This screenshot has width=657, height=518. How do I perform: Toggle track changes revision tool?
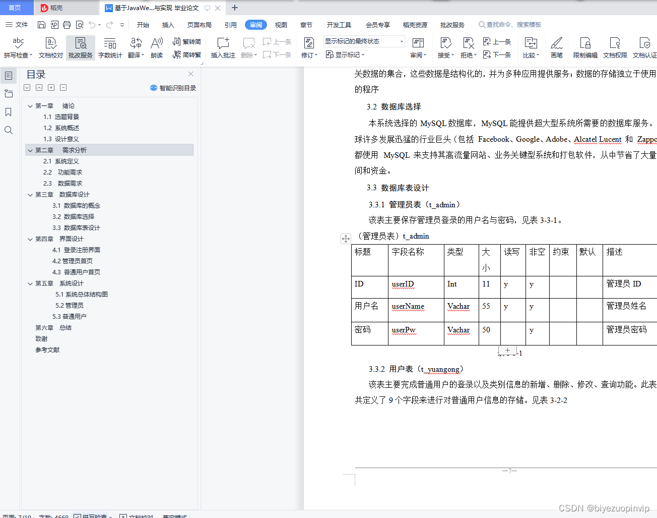[x=309, y=48]
